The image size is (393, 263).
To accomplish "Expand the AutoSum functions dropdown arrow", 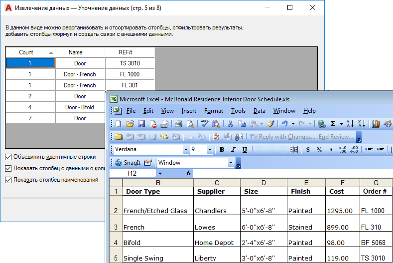I will pyautogui.click(x=341, y=124).
